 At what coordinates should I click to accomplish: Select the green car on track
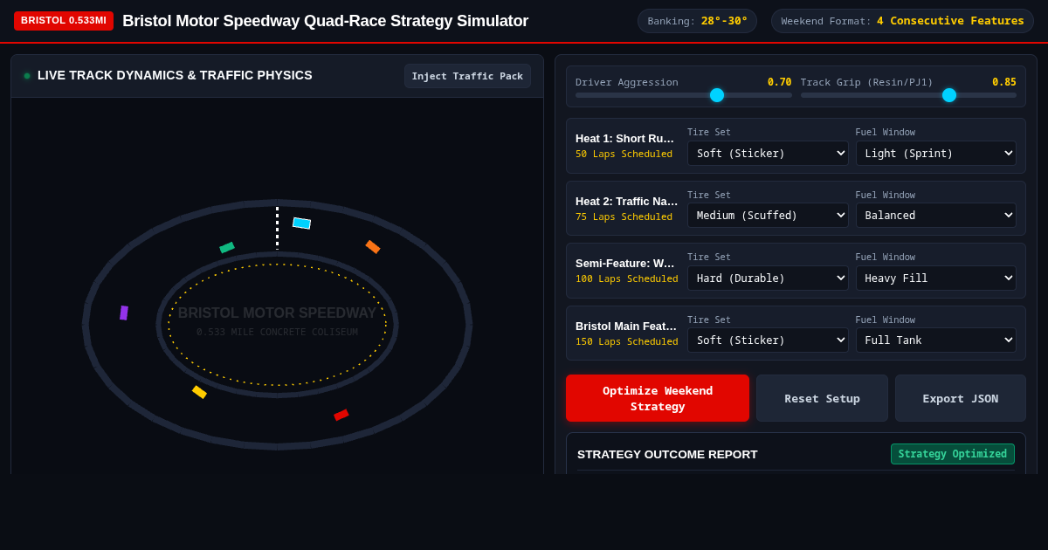pos(227,248)
